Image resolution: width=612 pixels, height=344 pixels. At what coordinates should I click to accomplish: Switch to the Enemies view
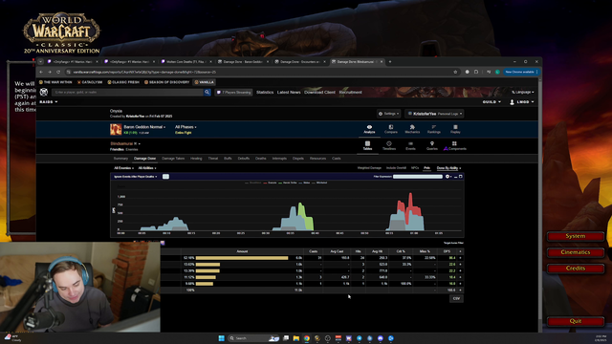pos(132,149)
